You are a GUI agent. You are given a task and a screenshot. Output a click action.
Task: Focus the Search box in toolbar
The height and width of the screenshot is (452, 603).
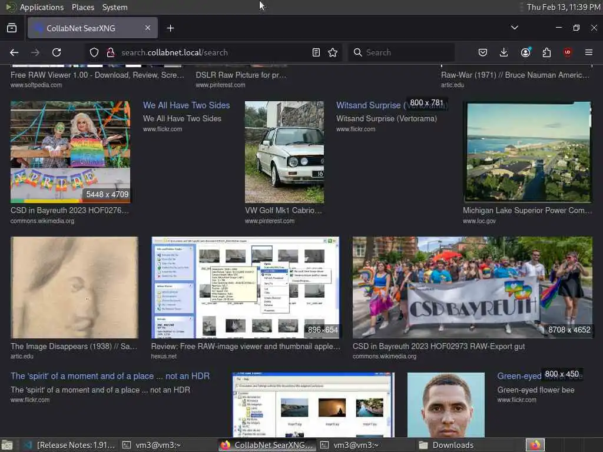click(402, 52)
